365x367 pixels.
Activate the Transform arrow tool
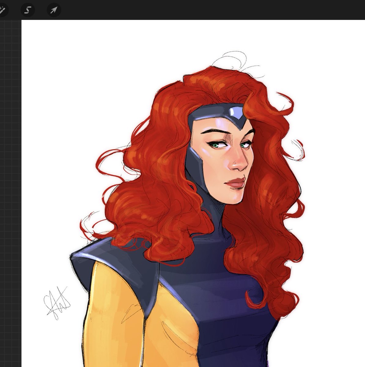point(54,10)
